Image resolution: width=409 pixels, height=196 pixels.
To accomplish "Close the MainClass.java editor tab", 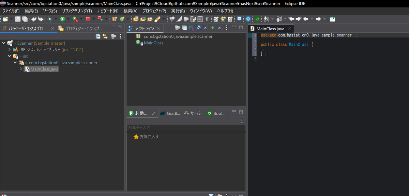I will point(289,29).
